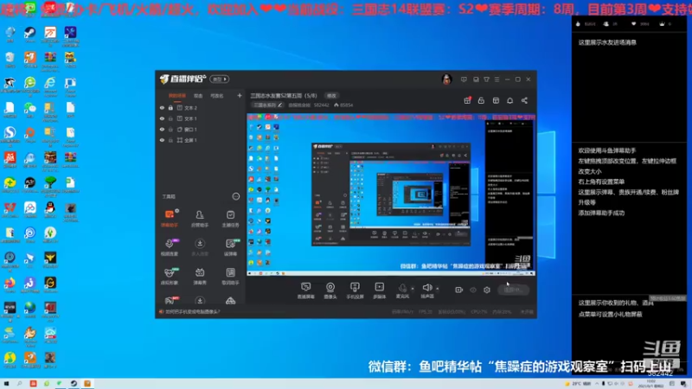Open the 视频连麦 microphone tool
This screenshot has width=692, height=389.
170,247
